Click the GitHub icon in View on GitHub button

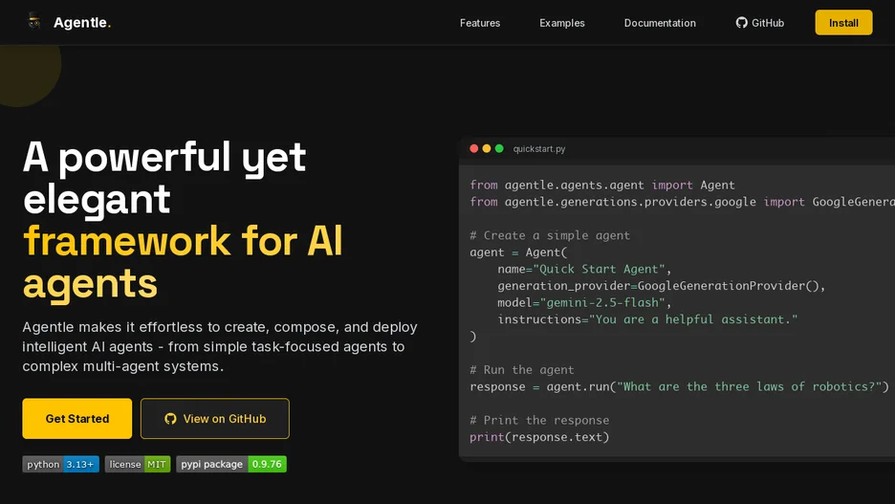point(170,418)
